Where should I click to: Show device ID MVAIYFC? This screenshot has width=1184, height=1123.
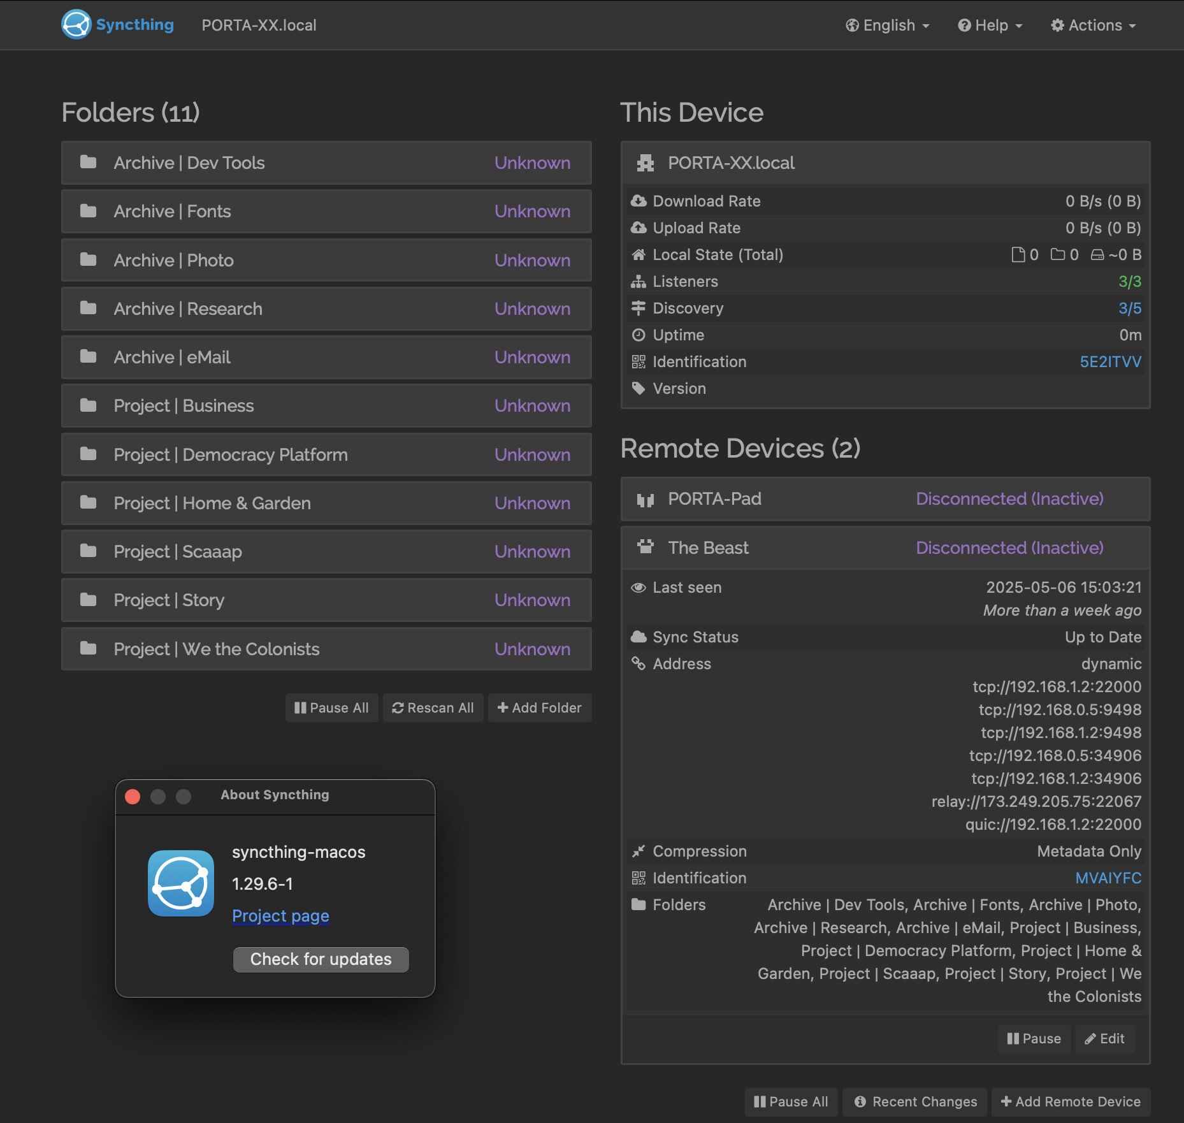[x=1109, y=878]
